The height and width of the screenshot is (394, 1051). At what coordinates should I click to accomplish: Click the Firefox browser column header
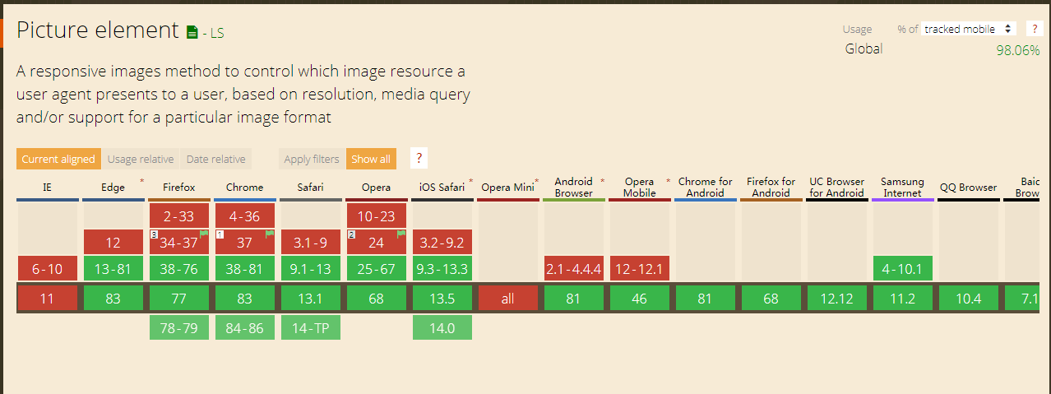178,188
